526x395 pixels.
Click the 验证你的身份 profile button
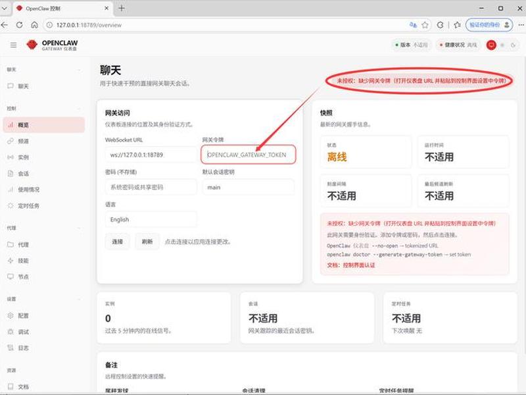click(489, 25)
